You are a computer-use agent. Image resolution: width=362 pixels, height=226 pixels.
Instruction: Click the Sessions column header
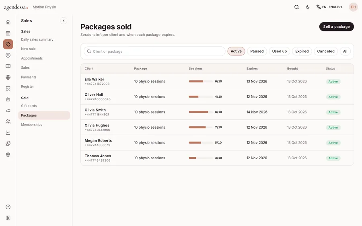195,68
